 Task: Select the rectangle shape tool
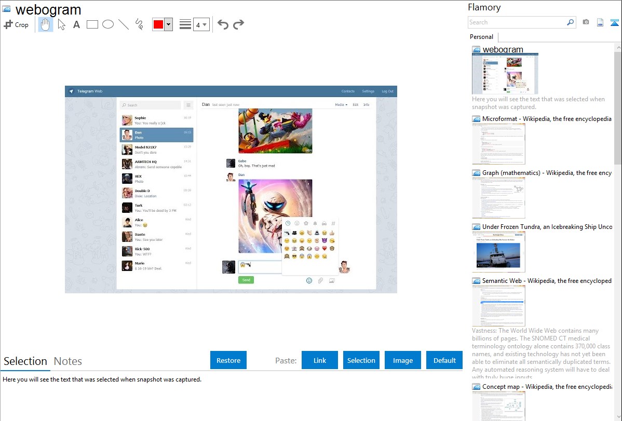click(92, 24)
